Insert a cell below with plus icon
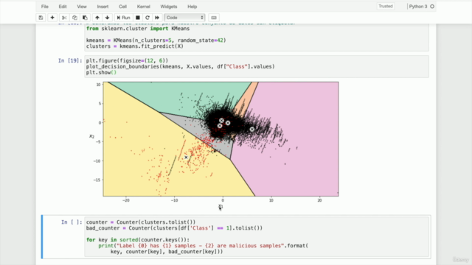The height and width of the screenshot is (265, 472). coord(52,18)
